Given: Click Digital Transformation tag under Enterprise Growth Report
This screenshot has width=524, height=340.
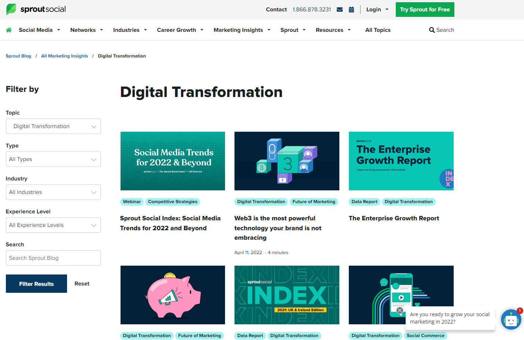Looking at the screenshot, I should click(x=409, y=202).
